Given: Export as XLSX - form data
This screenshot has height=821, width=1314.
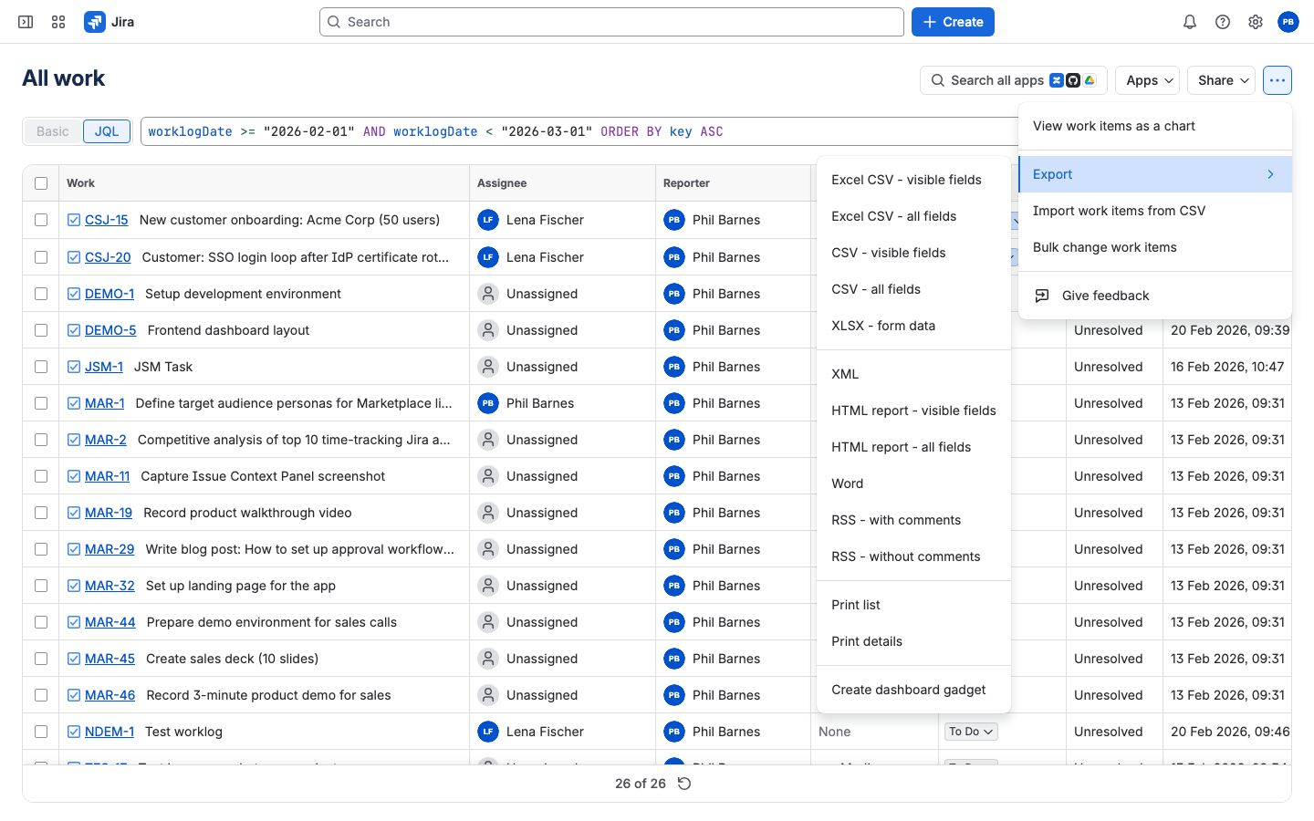Looking at the screenshot, I should point(914,326).
